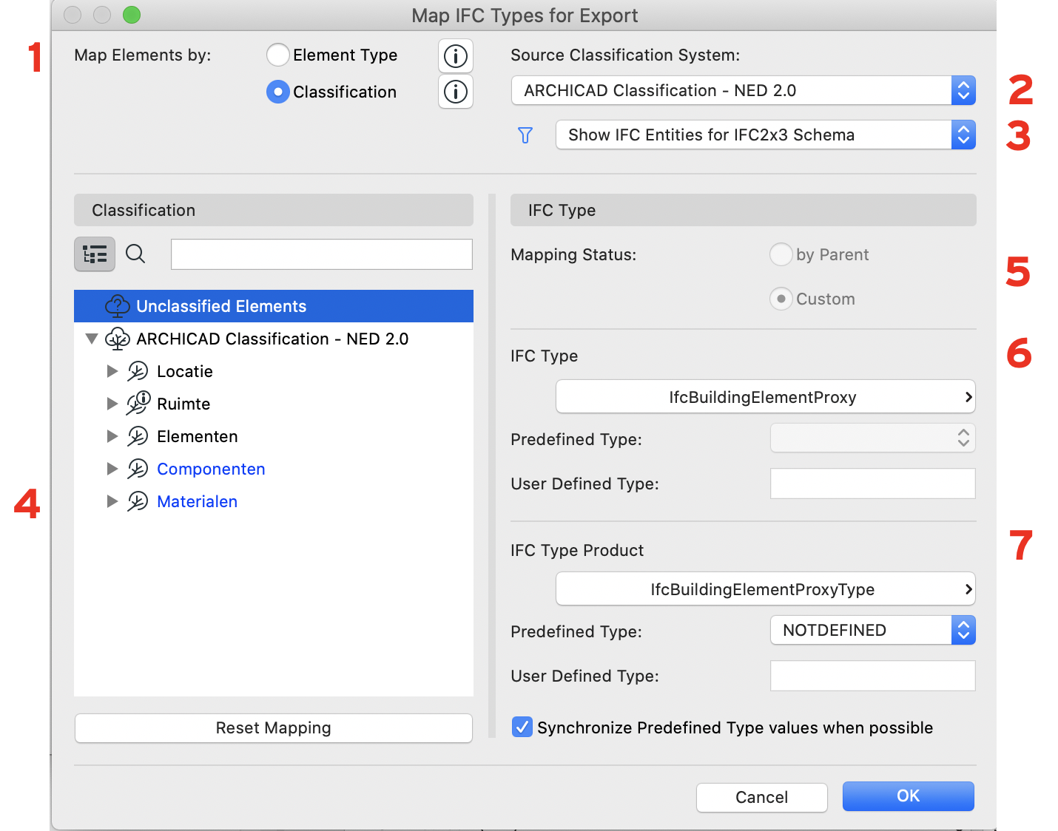Toggle the classification tree view icon
Viewport: 1058px width, 831px height.
(95, 254)
